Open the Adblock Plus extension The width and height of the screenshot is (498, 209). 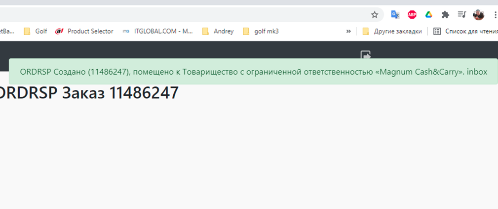coord(412,15)
